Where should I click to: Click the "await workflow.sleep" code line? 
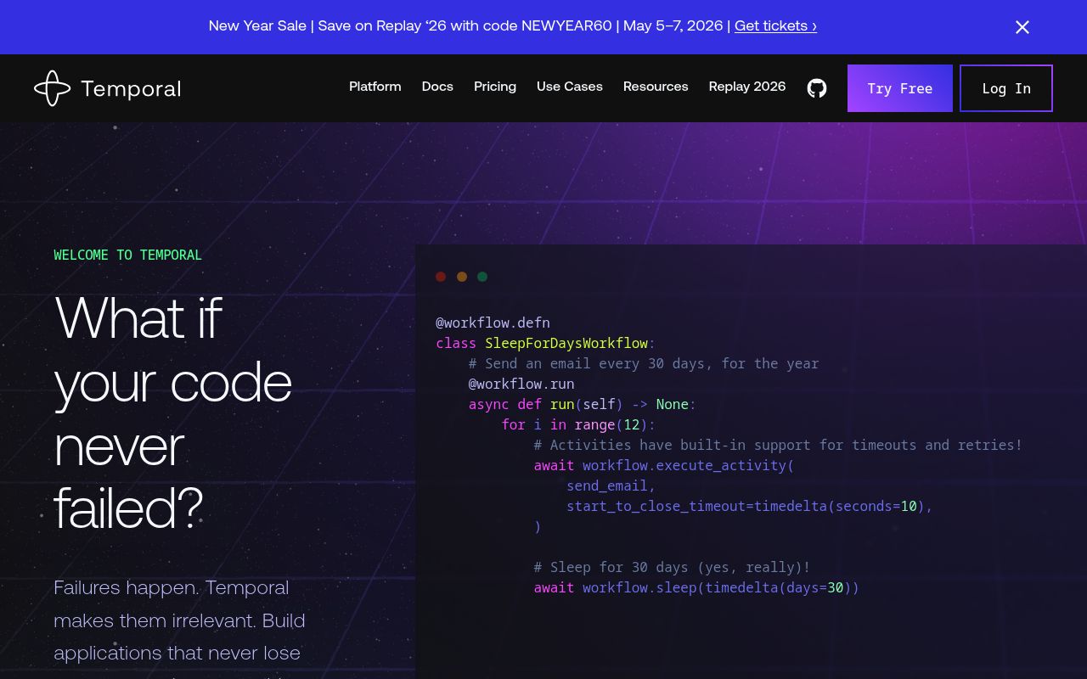tap(696, 587)
